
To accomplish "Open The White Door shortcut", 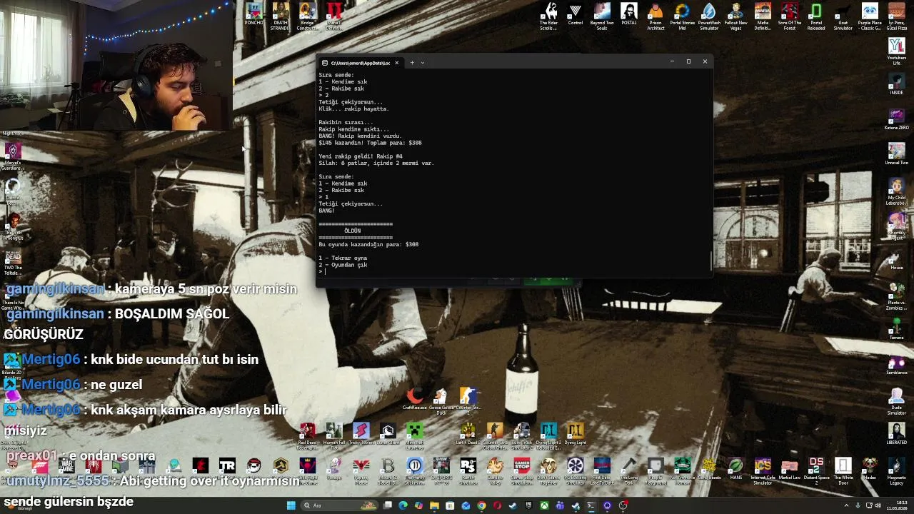I will [x=843, y=471].
